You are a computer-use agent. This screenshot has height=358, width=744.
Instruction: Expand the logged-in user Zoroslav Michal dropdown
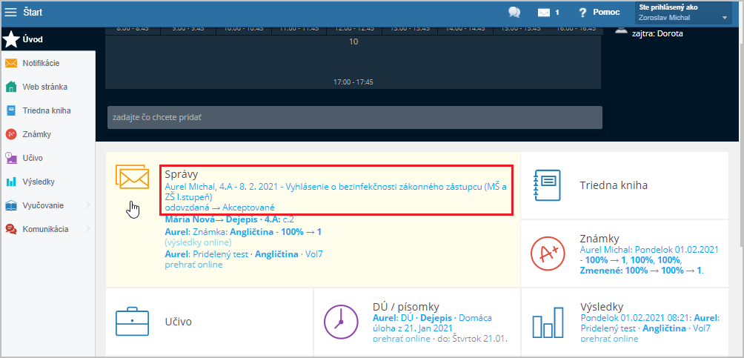[x=684, y=13]
